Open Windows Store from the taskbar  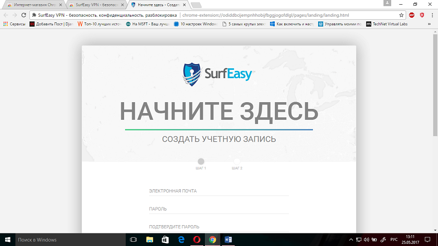click(x=165, y=240)
